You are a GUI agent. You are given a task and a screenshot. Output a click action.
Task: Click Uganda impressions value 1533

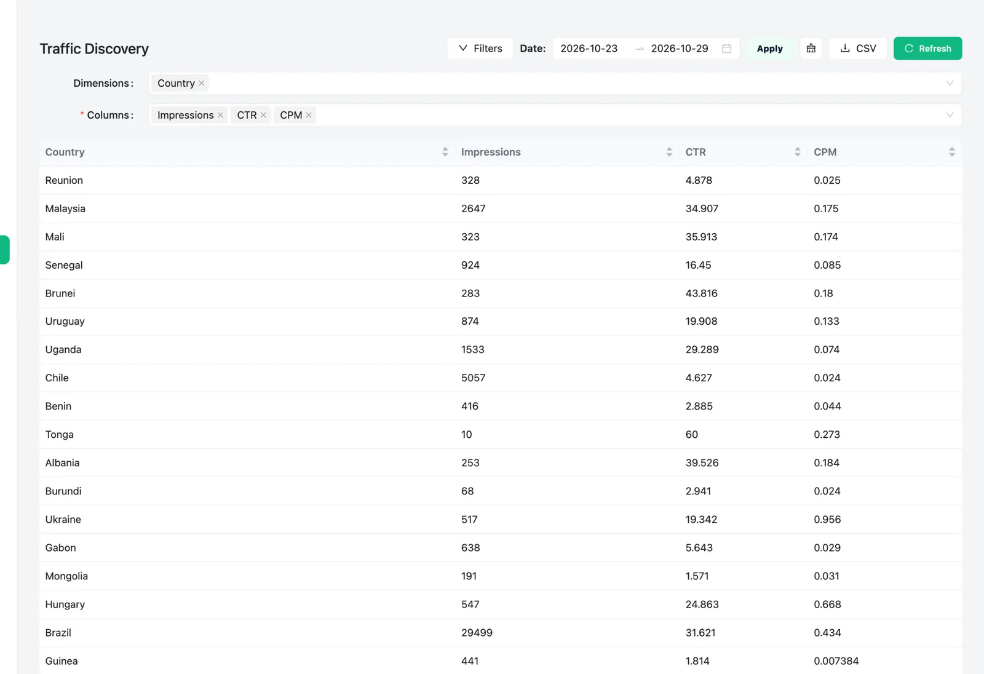click(473, 349)
